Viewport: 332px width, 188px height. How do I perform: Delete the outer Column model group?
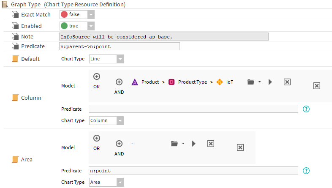point(317,86)
